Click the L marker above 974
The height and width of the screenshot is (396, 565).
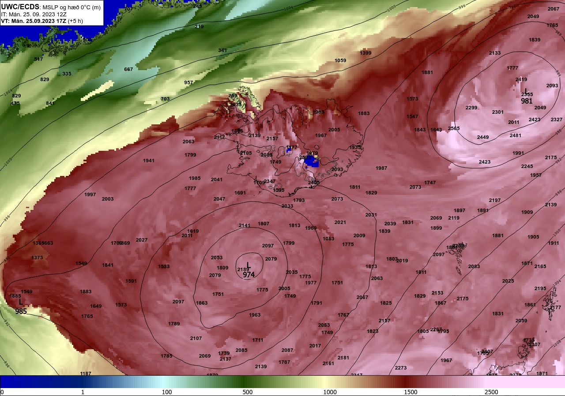tap(249, 265)
